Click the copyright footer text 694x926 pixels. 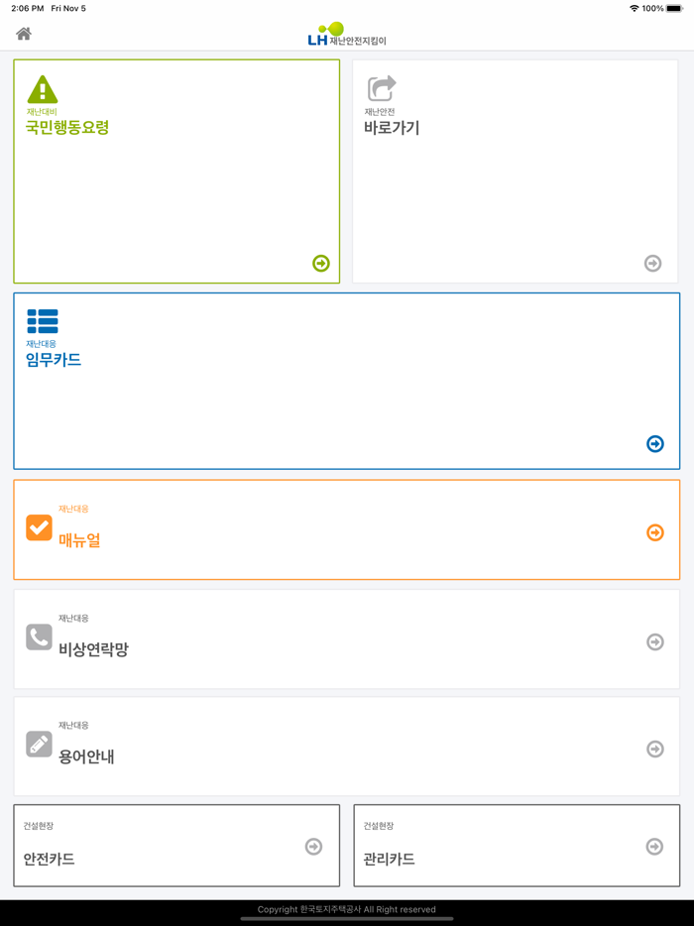(347, 909)
